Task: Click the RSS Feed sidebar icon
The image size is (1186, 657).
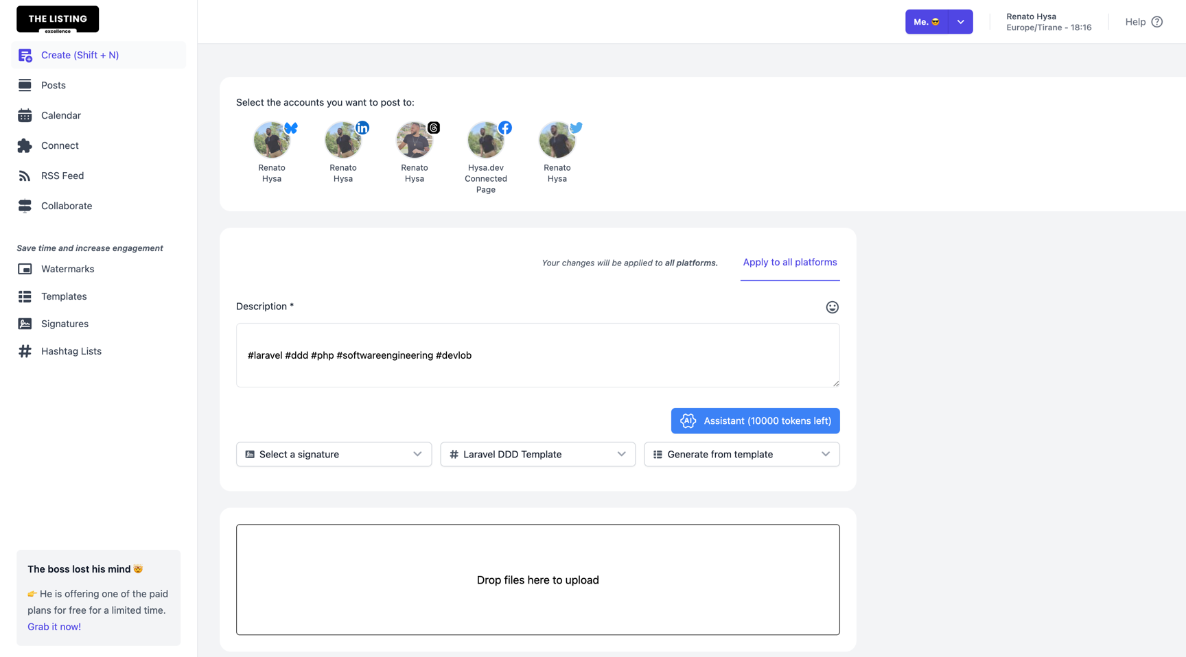Action: pos(25,176)
